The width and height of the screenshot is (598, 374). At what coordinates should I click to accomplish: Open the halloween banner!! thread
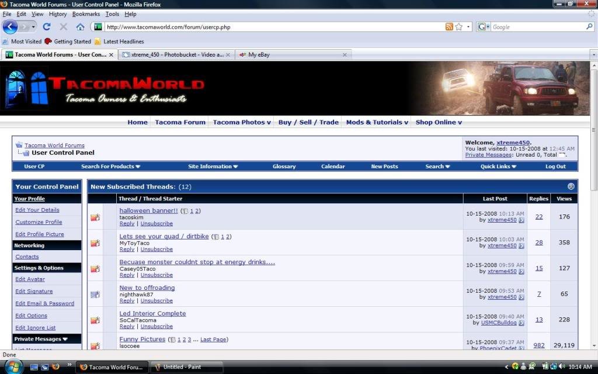[148, 210]
